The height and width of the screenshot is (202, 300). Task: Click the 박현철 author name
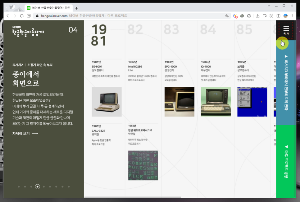pyautogui.click(x=132, y=134)
